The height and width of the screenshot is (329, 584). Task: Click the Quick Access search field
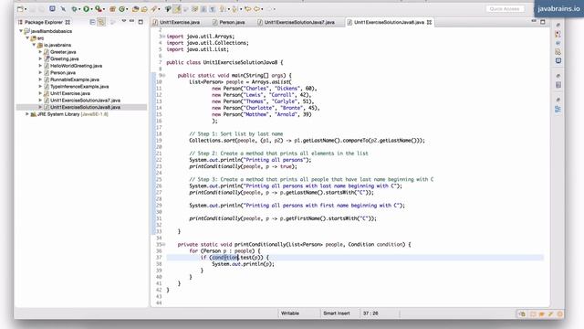click(x=505, y=9)
